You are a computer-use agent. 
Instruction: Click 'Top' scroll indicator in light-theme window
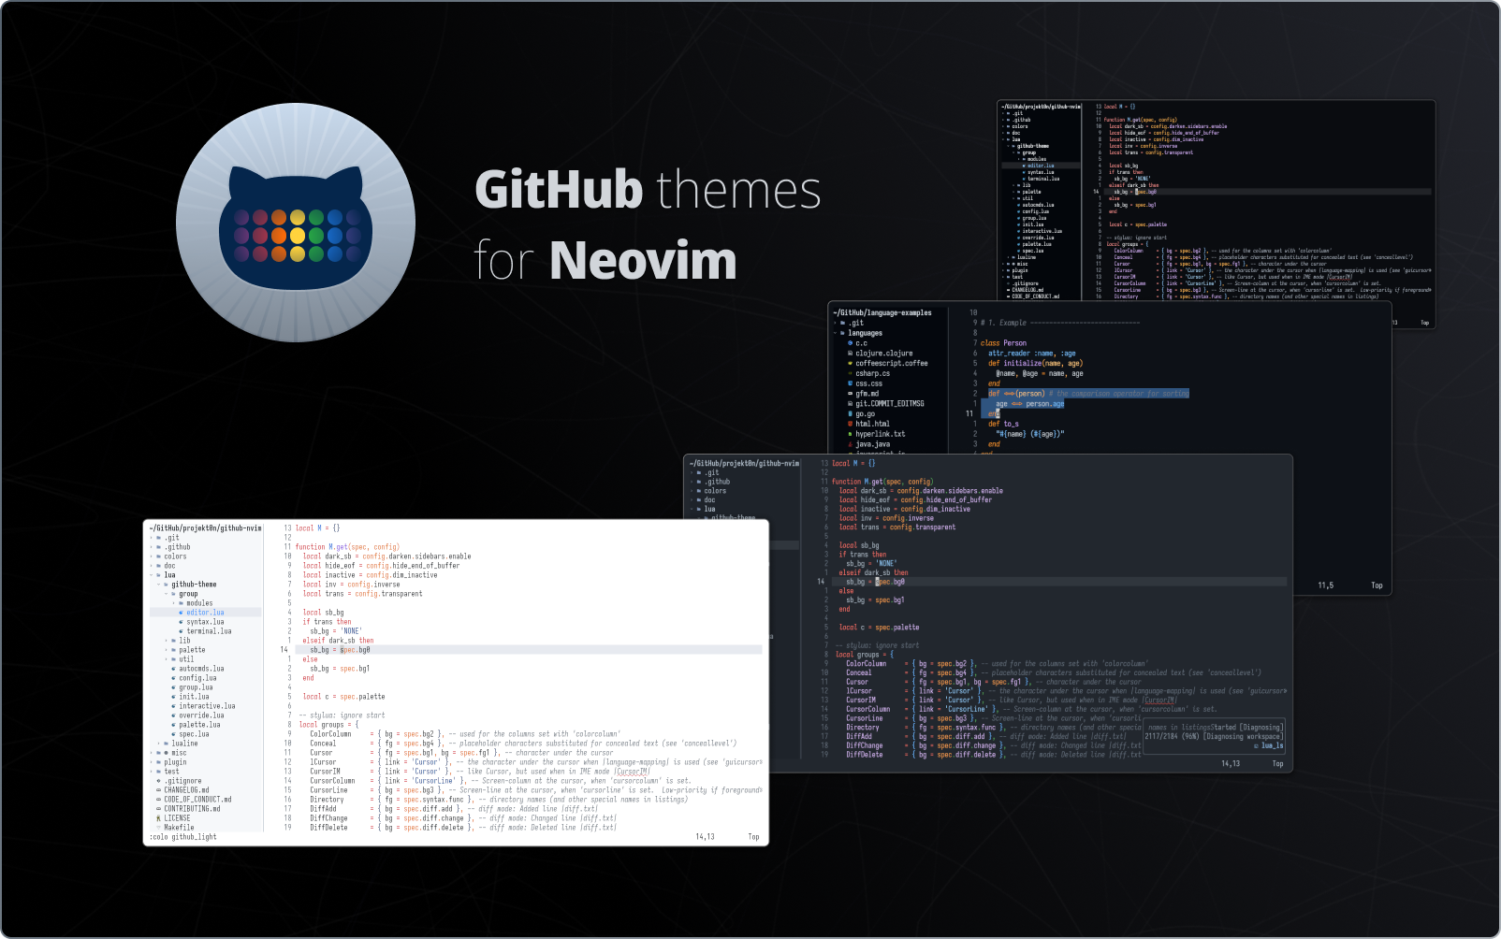(x=753, y=837)
